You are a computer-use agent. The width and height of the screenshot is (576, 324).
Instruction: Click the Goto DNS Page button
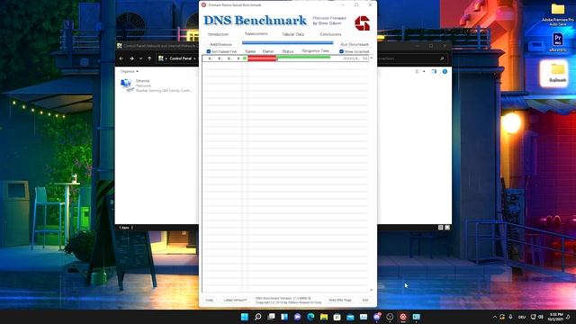(340, 300)
